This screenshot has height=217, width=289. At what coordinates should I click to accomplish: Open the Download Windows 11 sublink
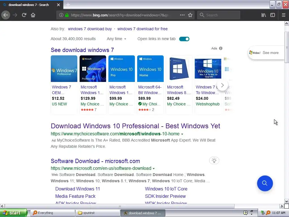(78, 189)
